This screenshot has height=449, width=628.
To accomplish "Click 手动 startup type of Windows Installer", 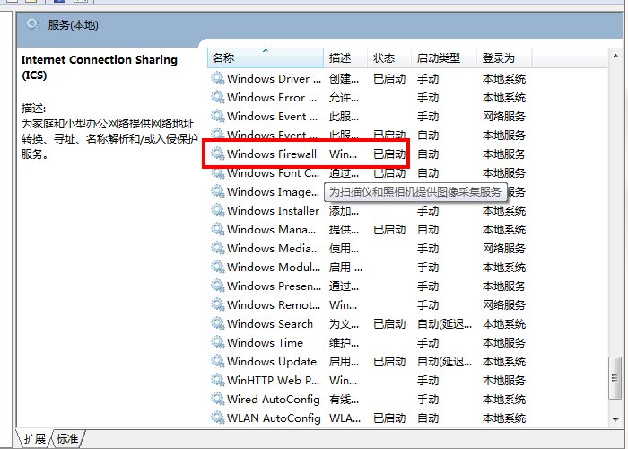I will point(428,210).
